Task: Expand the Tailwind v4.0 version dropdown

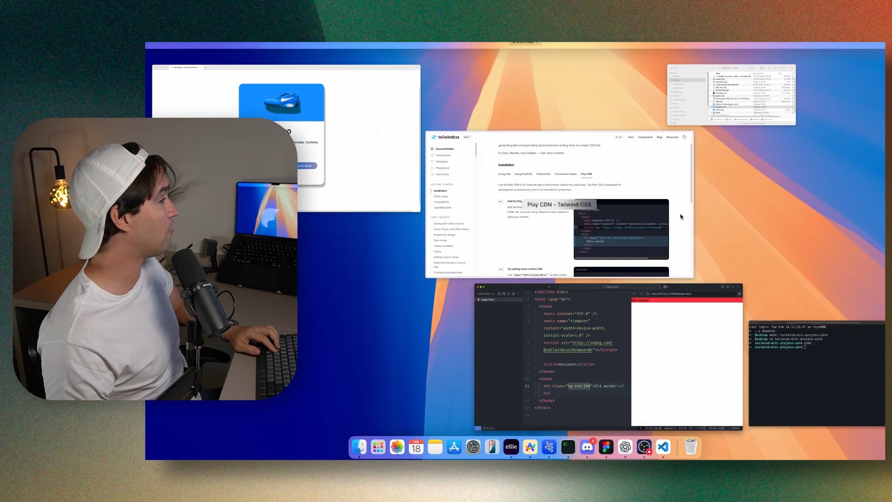Action: pos(467,137)
